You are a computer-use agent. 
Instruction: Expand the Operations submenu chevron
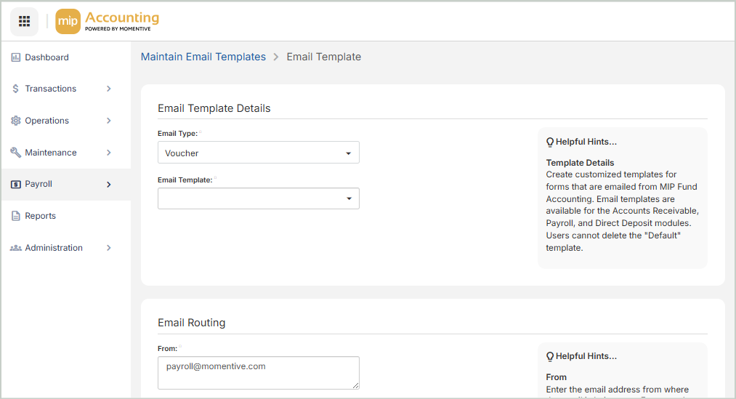[x=109, y=121]
